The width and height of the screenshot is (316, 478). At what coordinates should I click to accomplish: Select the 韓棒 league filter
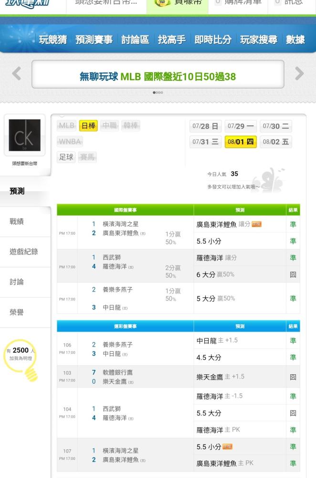pyautogui.click(x=131, y=126)
